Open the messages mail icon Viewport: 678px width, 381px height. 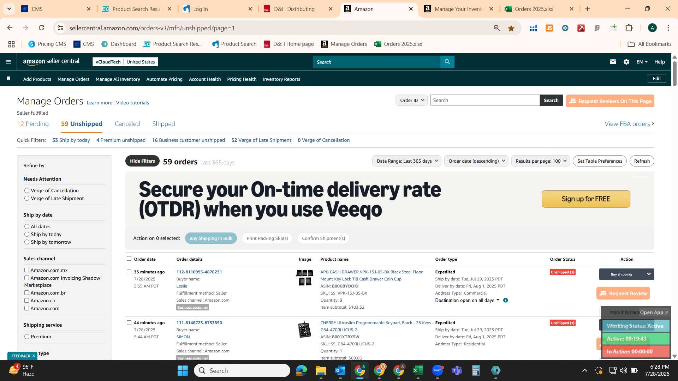click(613, 62)
